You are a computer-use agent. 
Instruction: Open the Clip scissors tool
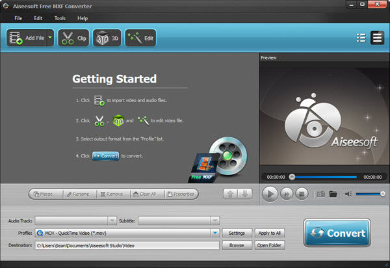pos(73,38)
